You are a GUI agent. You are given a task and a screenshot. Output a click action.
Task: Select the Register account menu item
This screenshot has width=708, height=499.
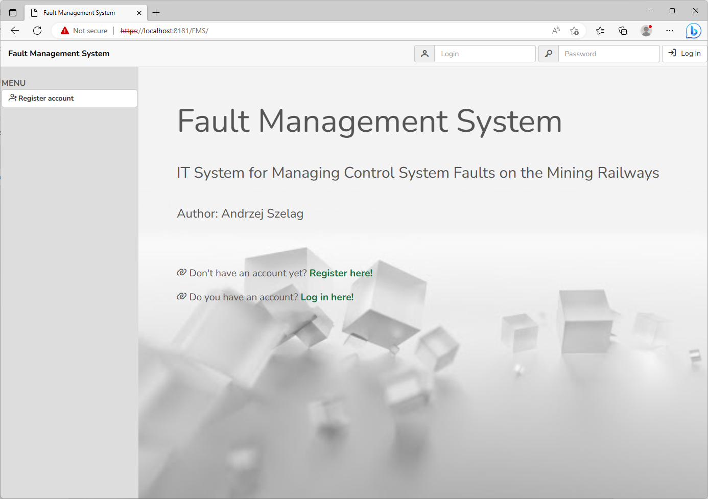pos(69,99)
